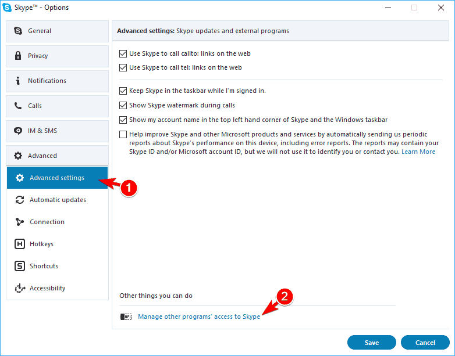The image size is (455, 356).
Task: Click the Cancel button
Action: tap(425, 343)
